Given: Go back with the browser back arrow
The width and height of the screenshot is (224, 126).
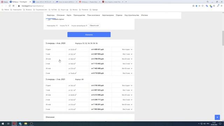Looking at the screenshot, I should point(2,6).
